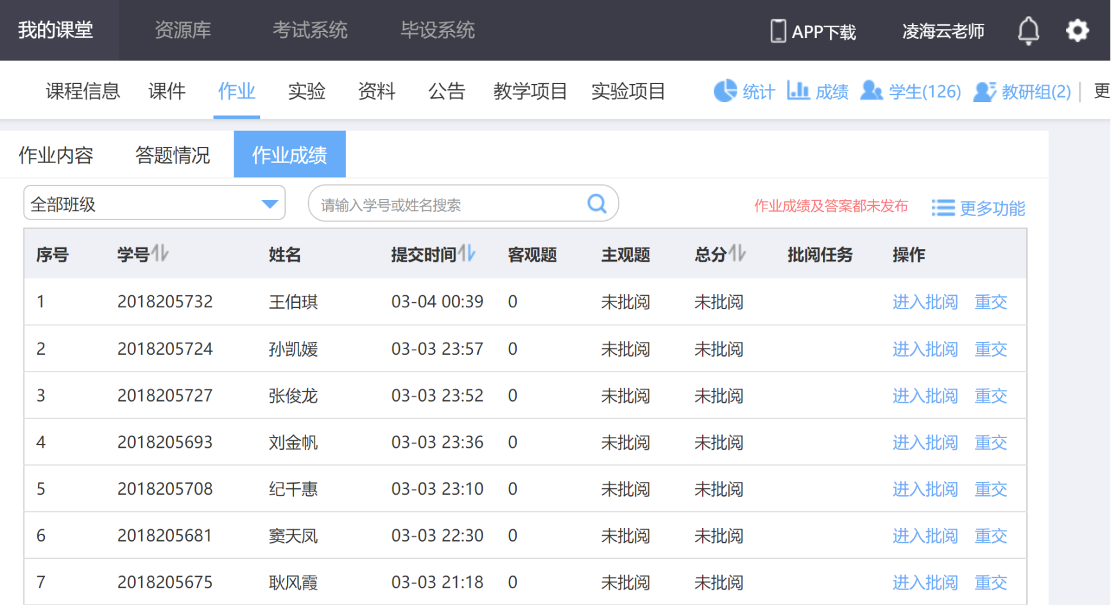1111x605 pixels.
Task: Sort table by 提交时间 column arrows
Action: 467,253
